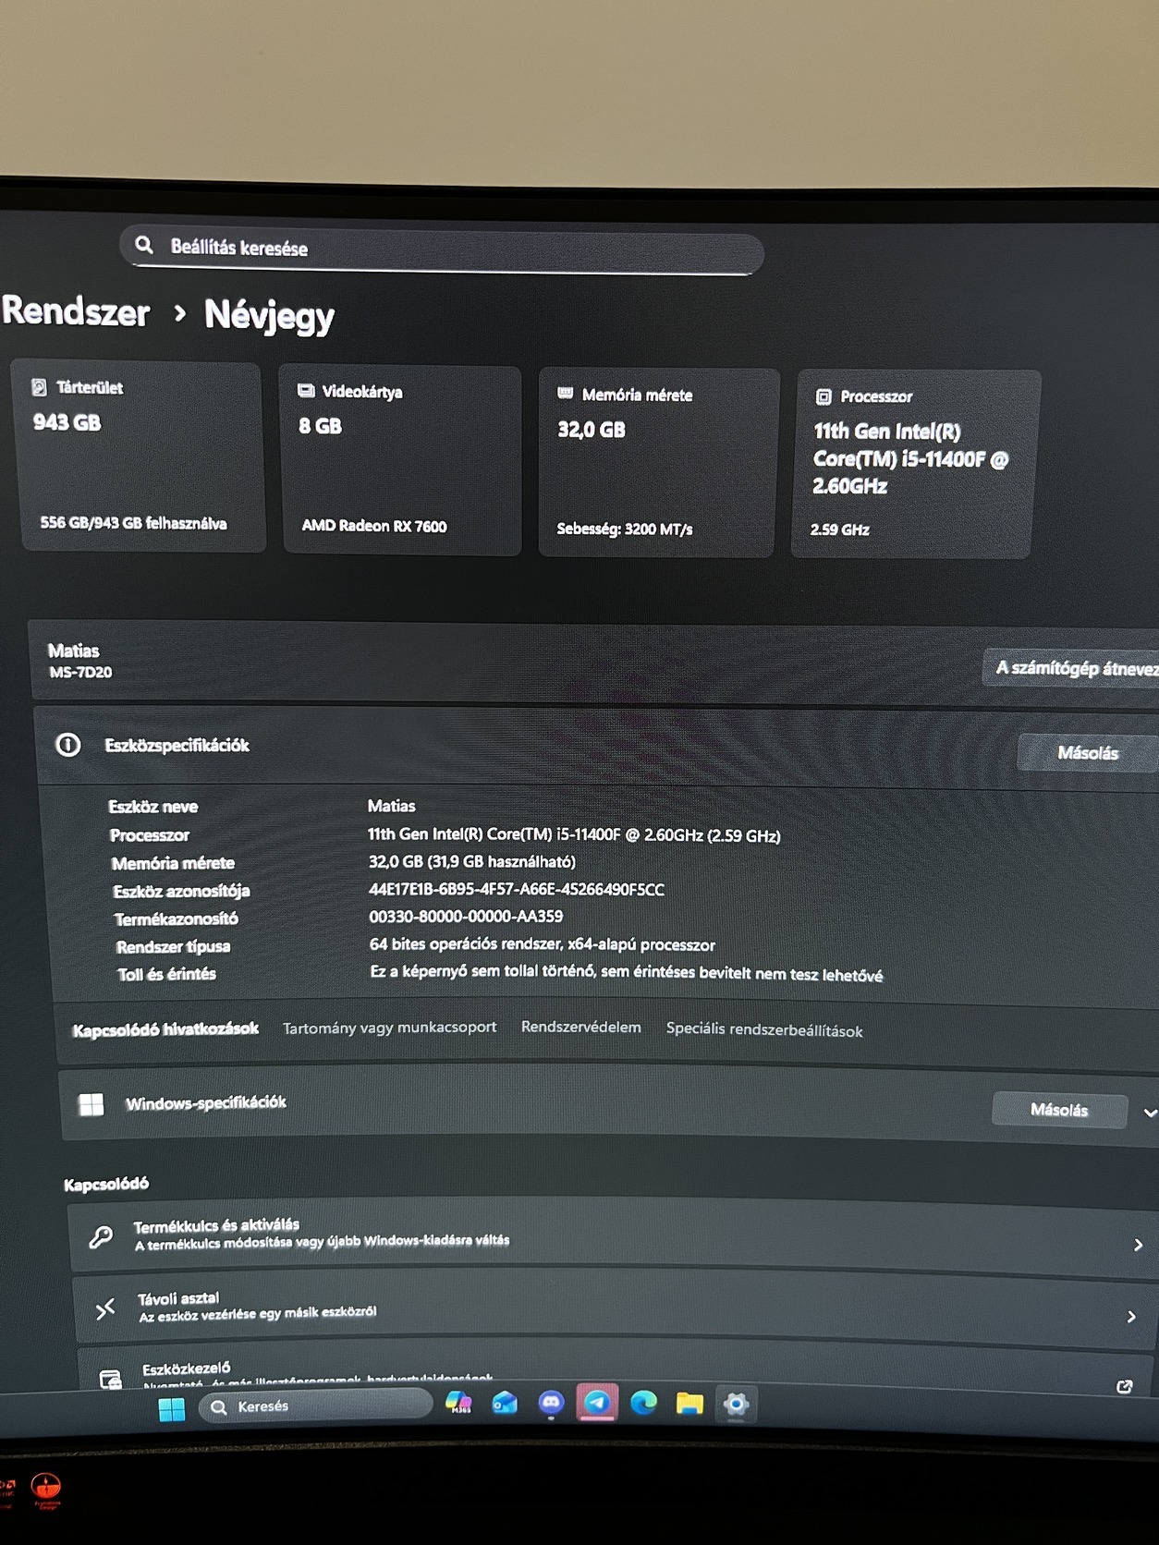Expand the Windows-specifikációk section chevron
1159x1545 pixels.
point(1150,1113)
